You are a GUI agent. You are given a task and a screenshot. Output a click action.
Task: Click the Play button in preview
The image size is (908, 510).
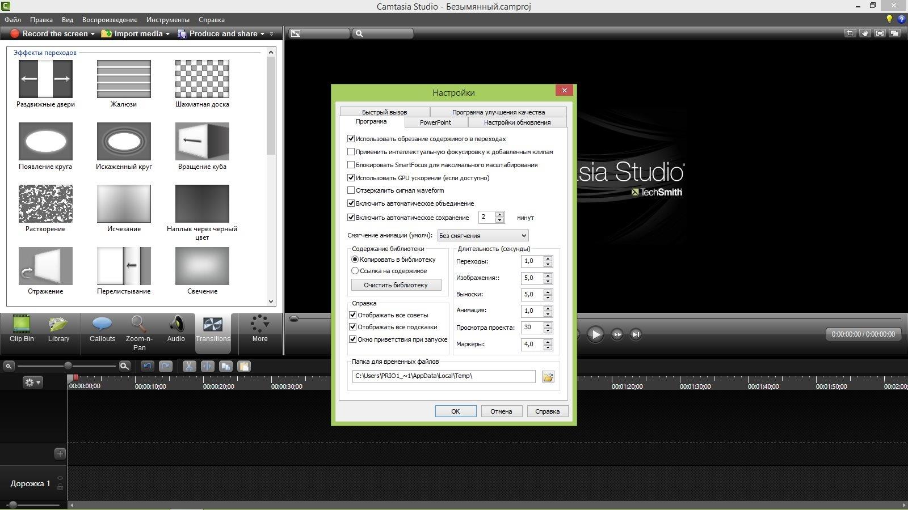(x=595, y=334)
